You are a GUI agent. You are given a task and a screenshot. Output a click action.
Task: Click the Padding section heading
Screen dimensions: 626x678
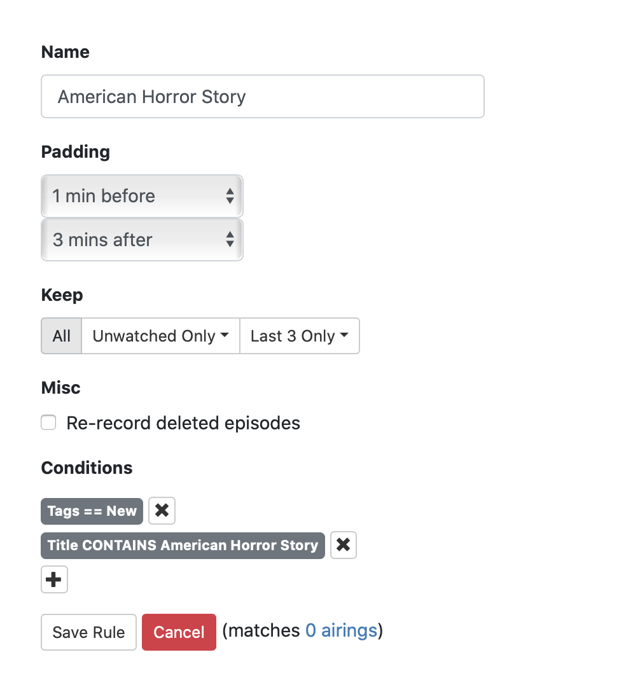75,152
